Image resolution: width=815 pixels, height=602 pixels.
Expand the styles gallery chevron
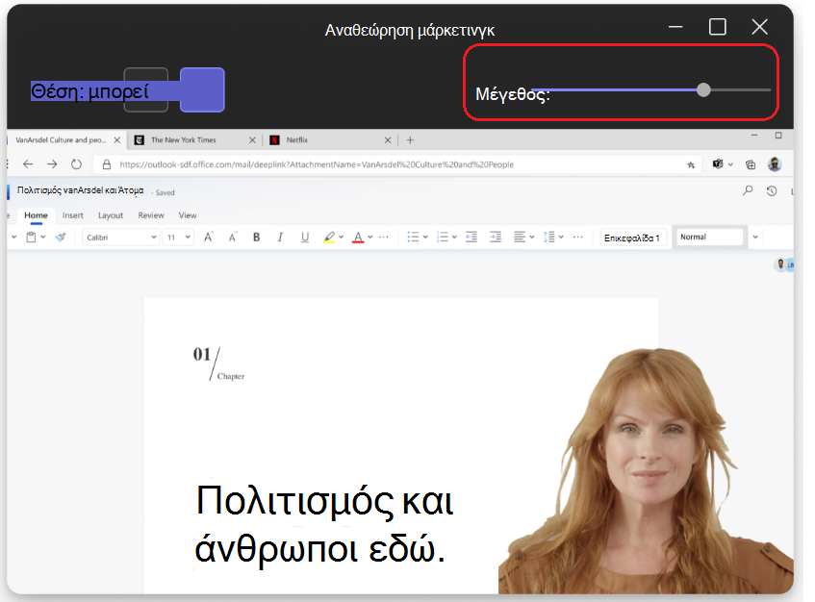(755, 237)
